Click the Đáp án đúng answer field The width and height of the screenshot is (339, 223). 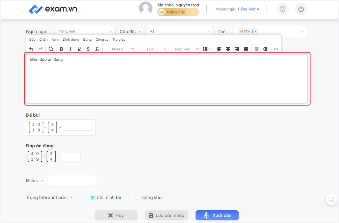pos(71,157)
